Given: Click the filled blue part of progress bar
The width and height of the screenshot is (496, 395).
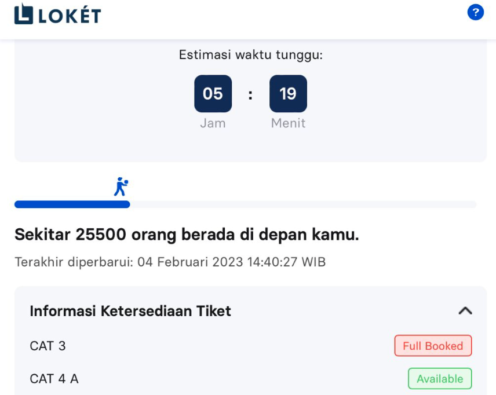Looking at the screenshot, I should 72,204.
